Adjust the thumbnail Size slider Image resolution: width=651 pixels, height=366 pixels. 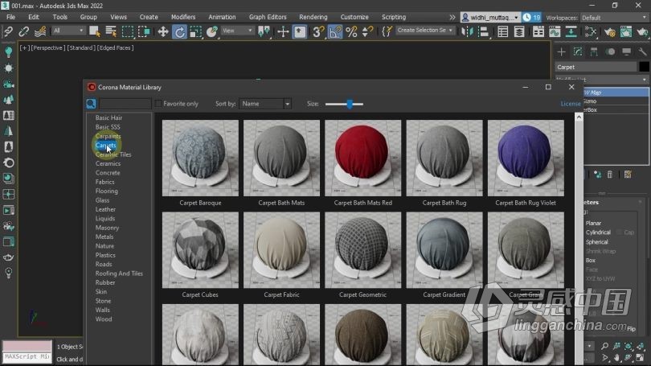(350, 104)
